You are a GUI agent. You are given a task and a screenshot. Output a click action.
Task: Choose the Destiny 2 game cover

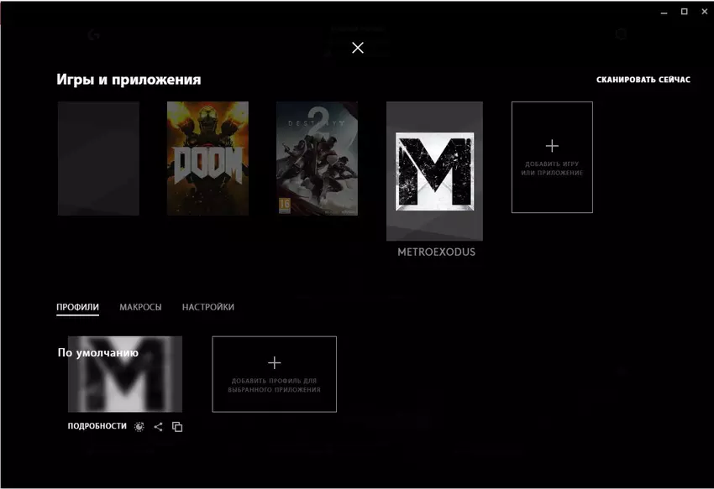coord(317,159)
